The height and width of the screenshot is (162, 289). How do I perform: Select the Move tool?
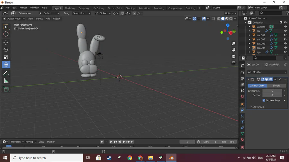pyautogui.click(x=6, y=43)
